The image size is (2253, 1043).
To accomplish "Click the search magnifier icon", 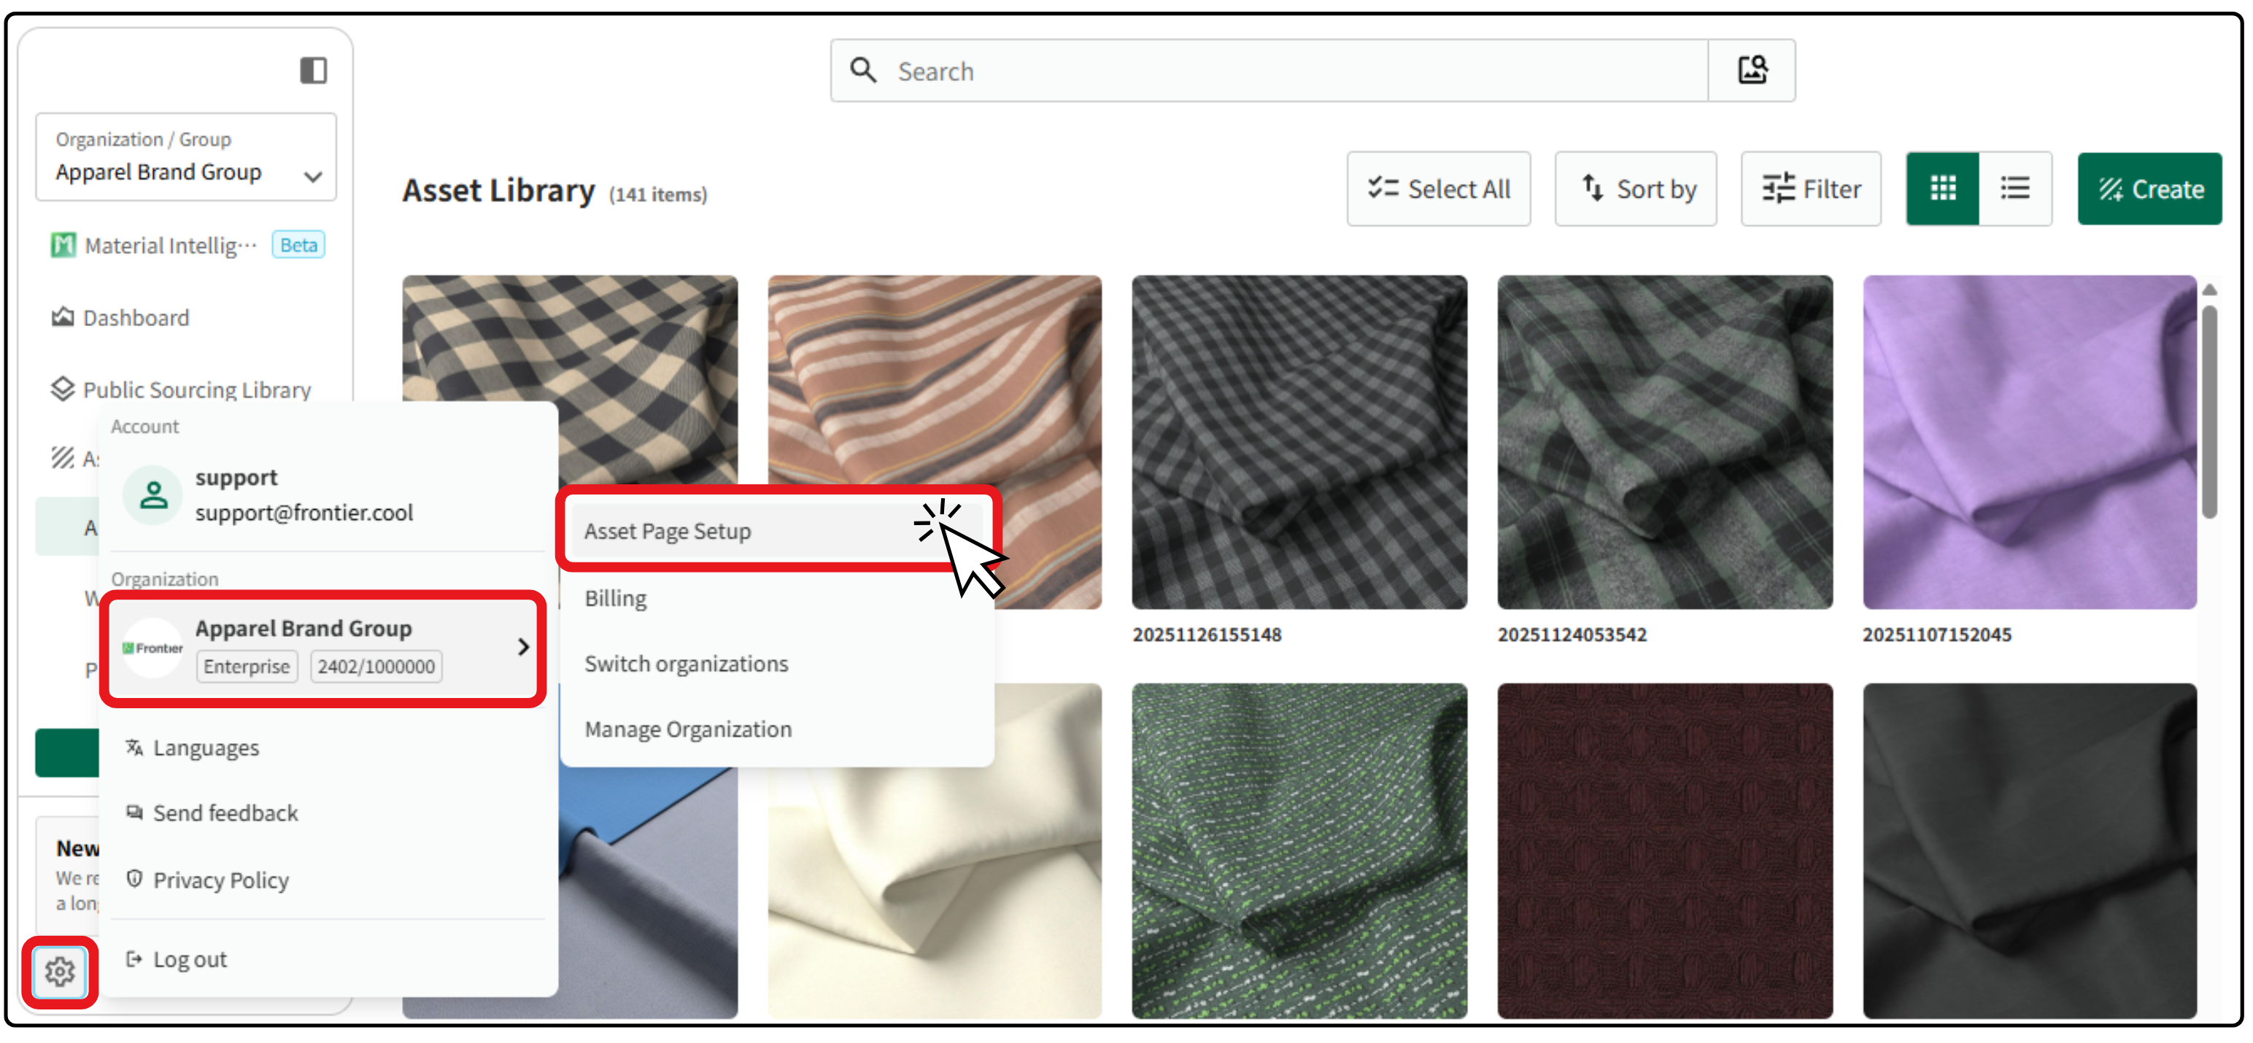I will [x=863, y=70].
